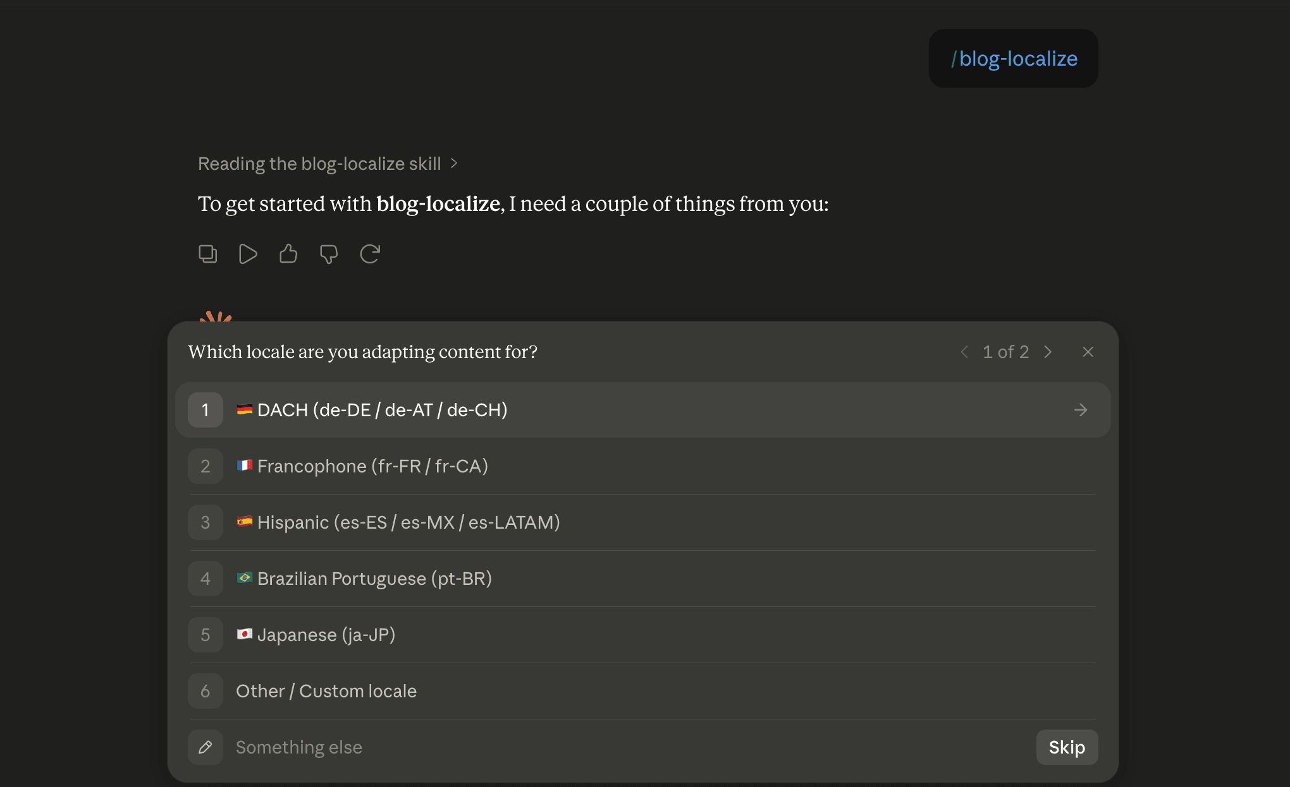The width and height of the screenshot is (1290, 787).
Task: Click the number 3 badge for Hispanic
Action: (206, 522)
